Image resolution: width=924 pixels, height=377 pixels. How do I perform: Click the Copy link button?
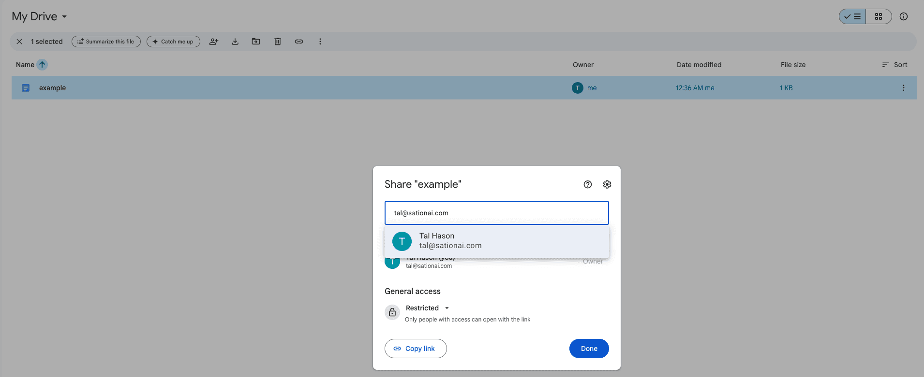click(x=415, y=349)
